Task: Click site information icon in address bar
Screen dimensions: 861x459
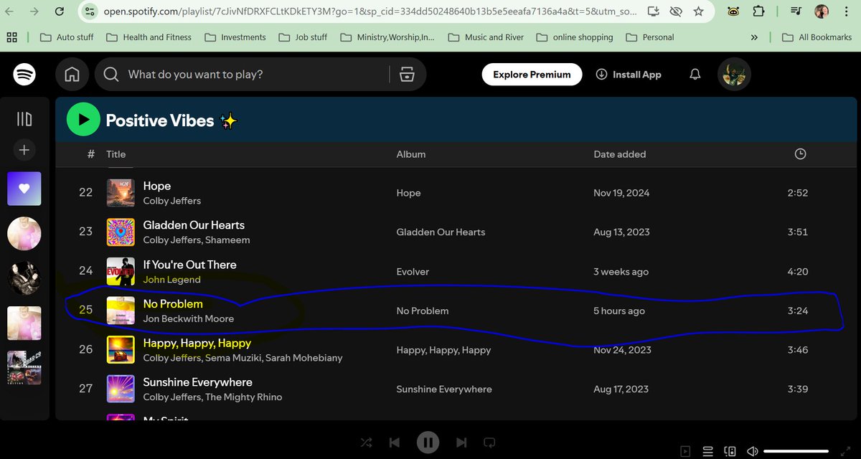Action: pos(89,11)
